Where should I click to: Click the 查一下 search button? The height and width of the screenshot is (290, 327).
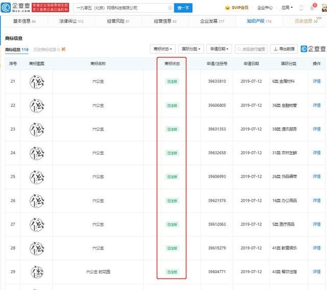(x=183, y=8)
